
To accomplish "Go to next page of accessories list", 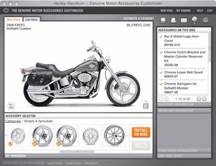I will [x=199, y=99].
